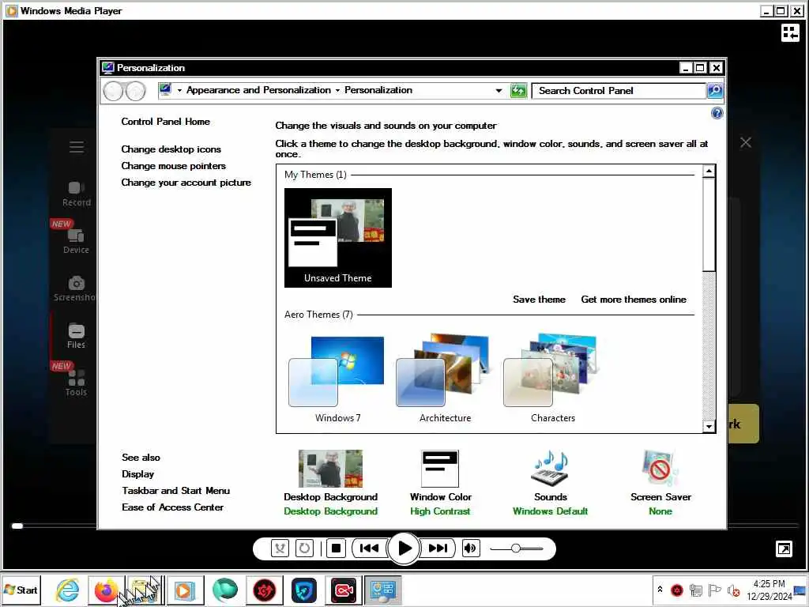809x607 pixels.
Task: Open Taskbar and Start Menu link
Action: click(x=176, y=490)
